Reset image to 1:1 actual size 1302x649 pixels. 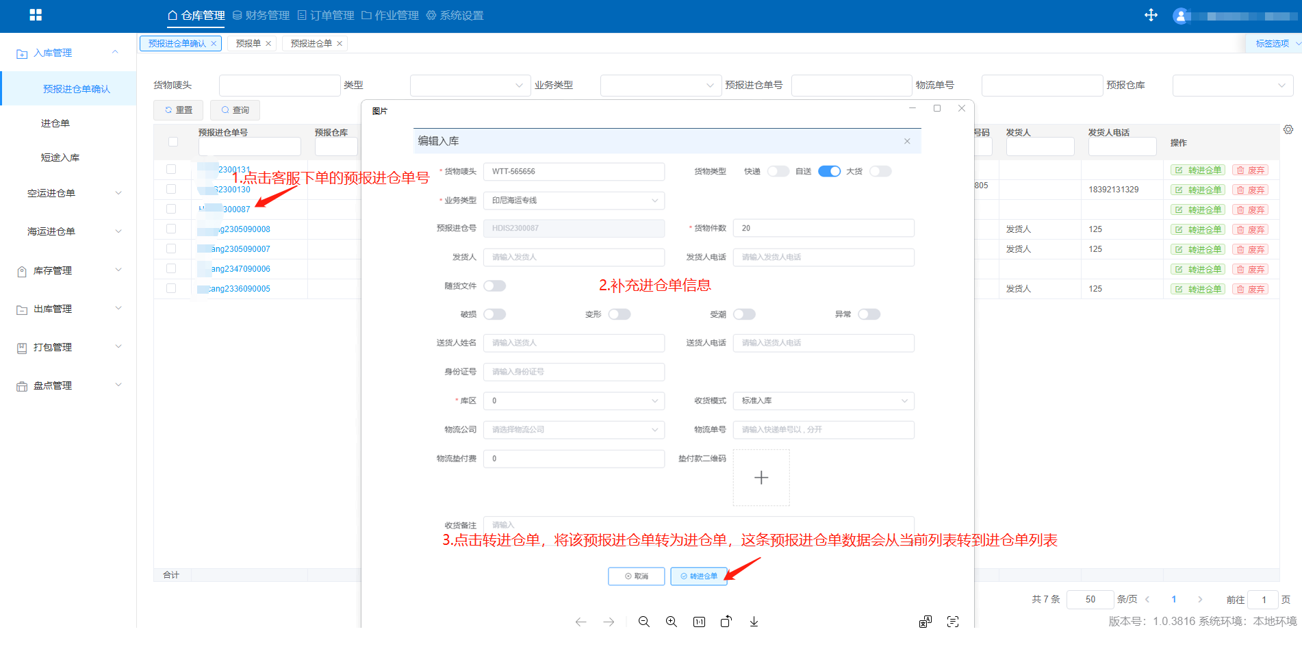pyautogui.click(x=699, y=622)
